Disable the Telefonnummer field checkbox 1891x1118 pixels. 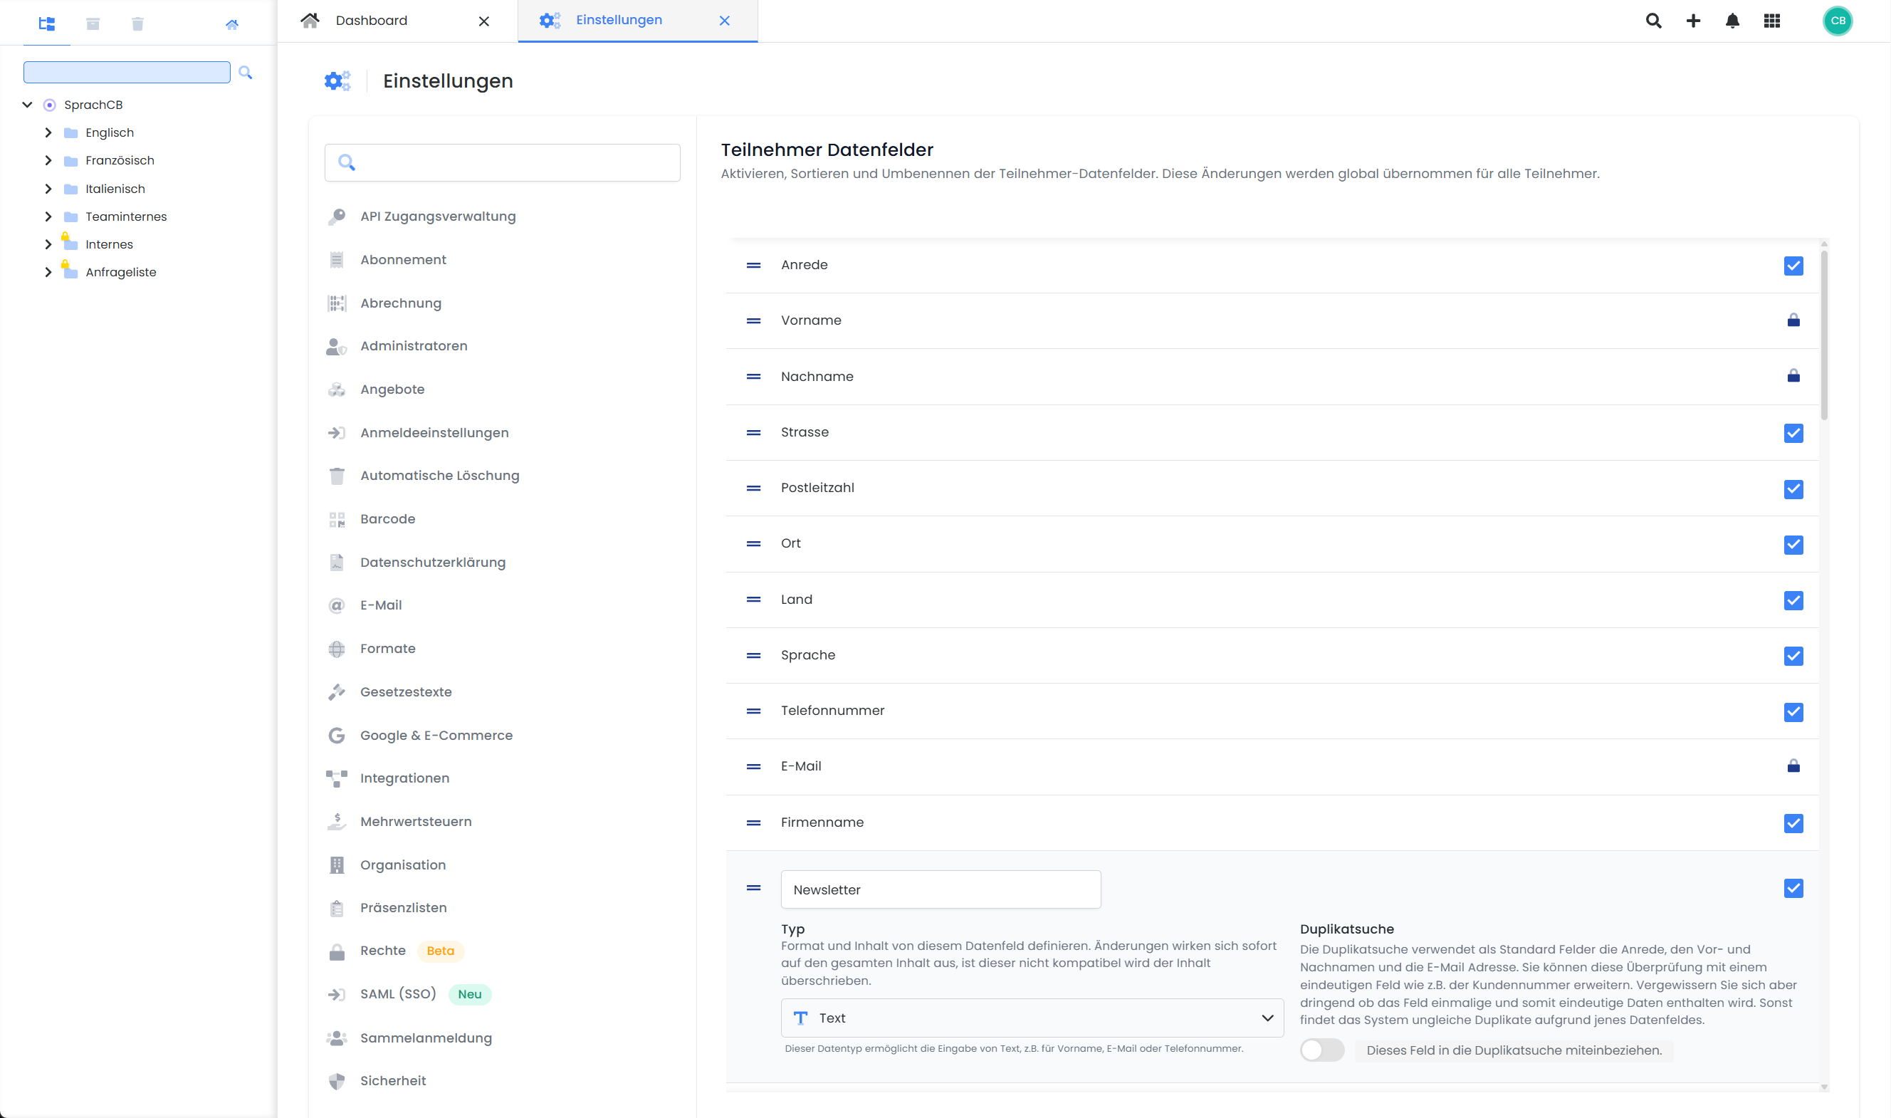(1793, 711)
